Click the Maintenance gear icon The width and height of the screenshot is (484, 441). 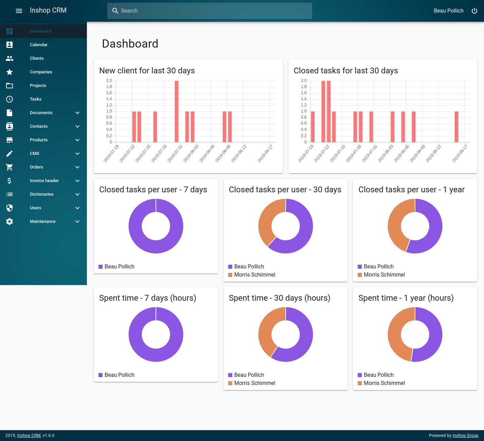pos(10,222)
